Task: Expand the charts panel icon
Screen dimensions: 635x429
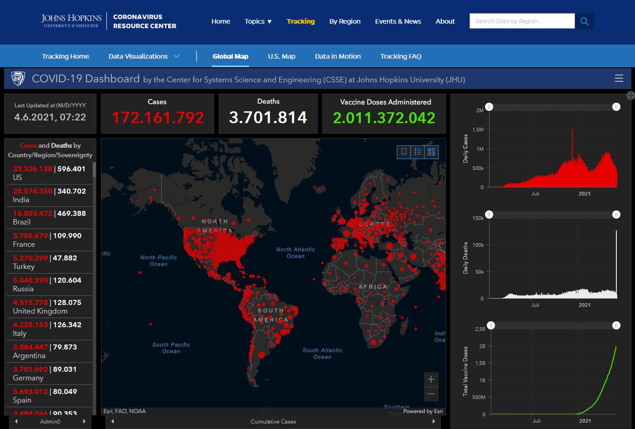Action: (630, 95)
